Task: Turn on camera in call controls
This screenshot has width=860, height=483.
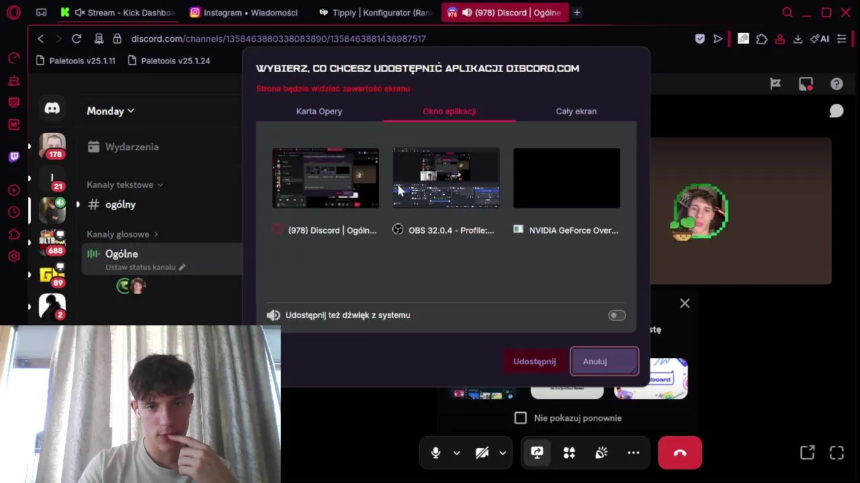Action: 482,453
